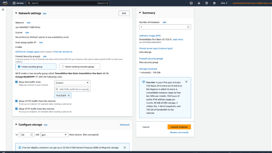Click the Launch instance button
This screenshot has height=153, width=272.
[x=179, y=127]
